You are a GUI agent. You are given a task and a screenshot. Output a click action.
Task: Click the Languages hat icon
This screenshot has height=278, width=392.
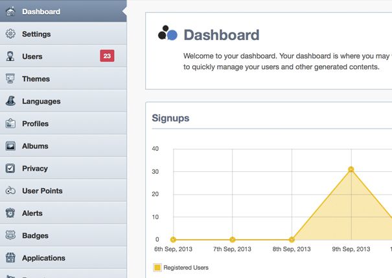pos(10,101)
